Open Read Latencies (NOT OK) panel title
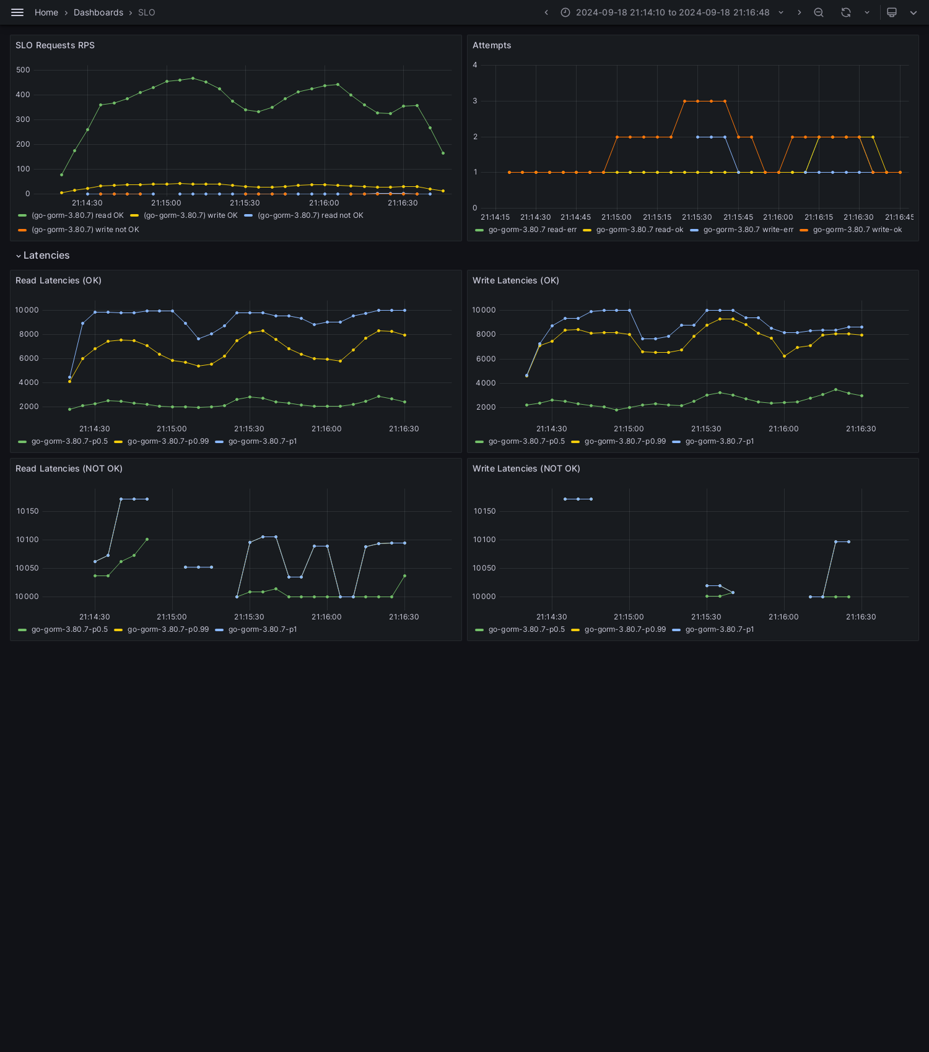 tap(69, 468)
